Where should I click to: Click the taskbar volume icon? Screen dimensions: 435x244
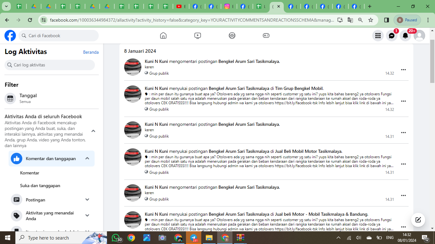359,238
